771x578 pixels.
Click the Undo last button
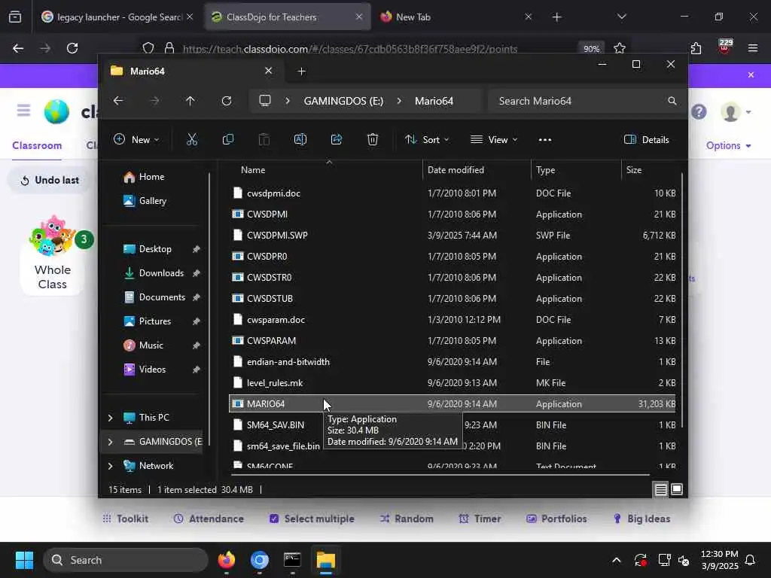click(49, 181)
